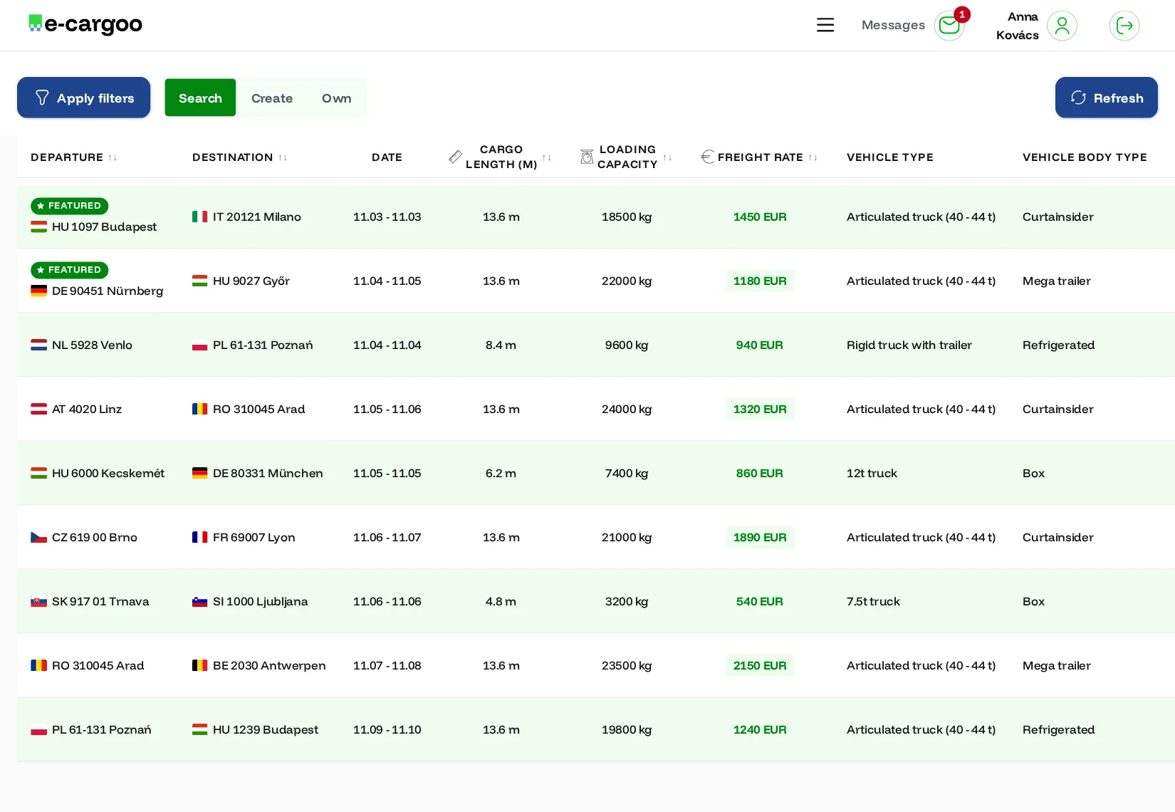Click the e-cargoo logo
The width and height of the screenshot is (1175, 812).
pyautogui.click(x=85, y=24)
